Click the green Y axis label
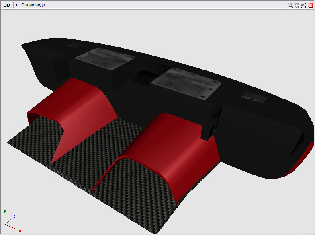 pos(4,210)
